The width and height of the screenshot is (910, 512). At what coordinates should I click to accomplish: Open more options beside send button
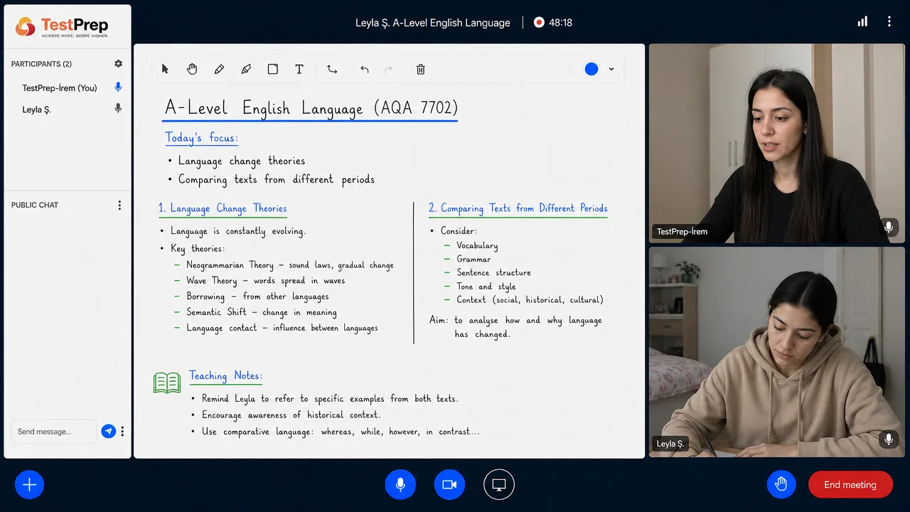click(x=122, y=431)
